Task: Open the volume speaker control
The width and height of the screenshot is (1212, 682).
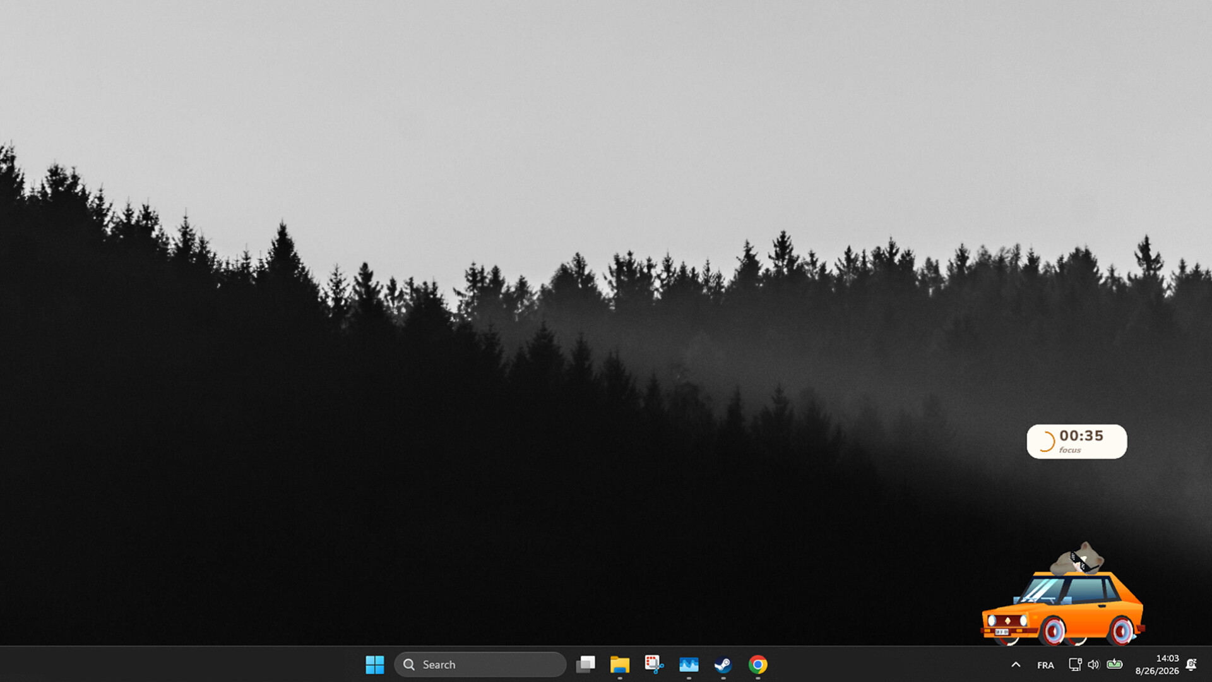Action: pyautogui.click(x=1094, y=664)
